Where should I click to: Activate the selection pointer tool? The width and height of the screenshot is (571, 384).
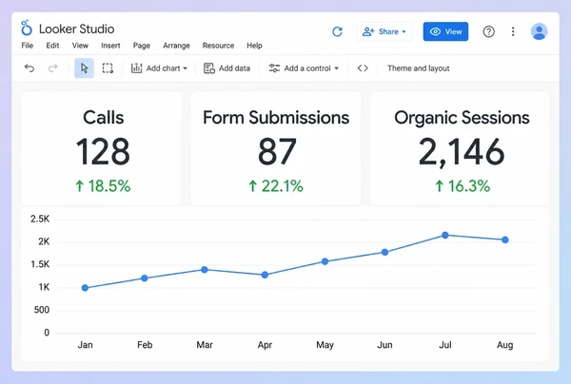coord(84,68)
